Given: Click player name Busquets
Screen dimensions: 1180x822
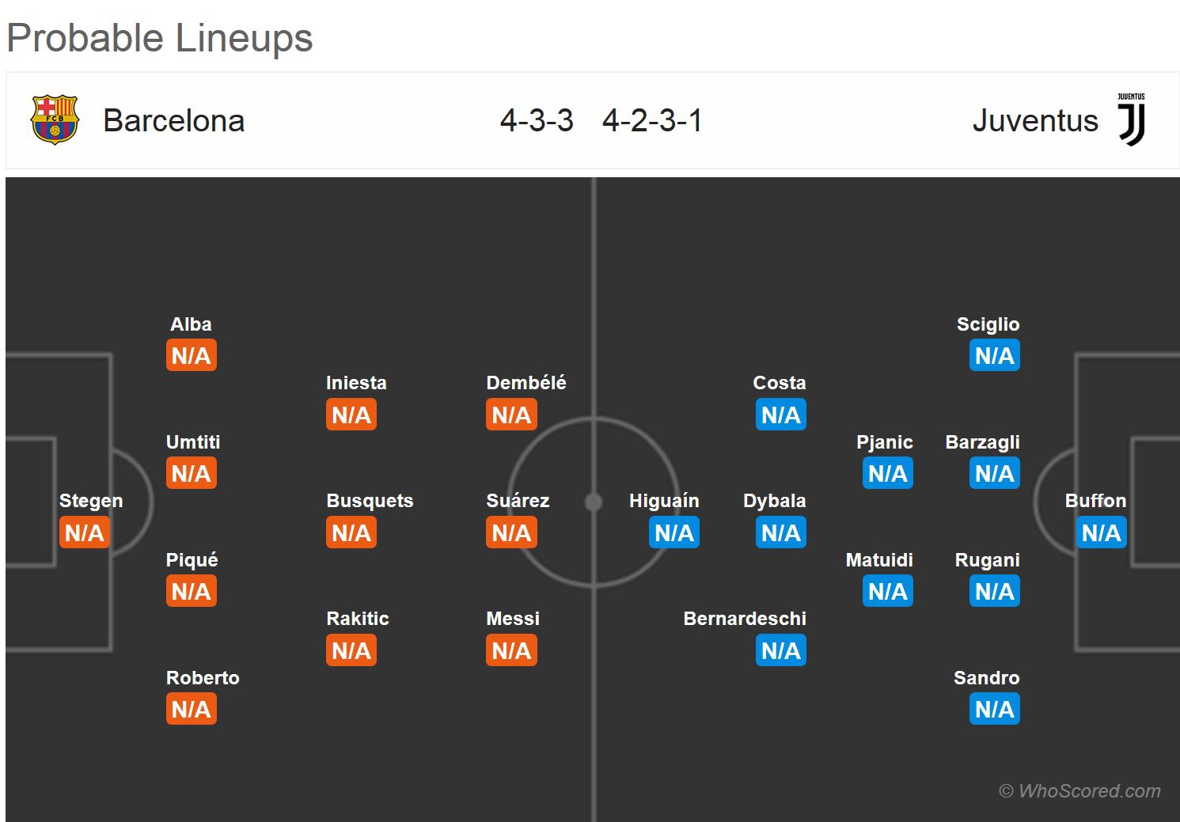Looking at the screenshot, I should (x=370, y=501).
